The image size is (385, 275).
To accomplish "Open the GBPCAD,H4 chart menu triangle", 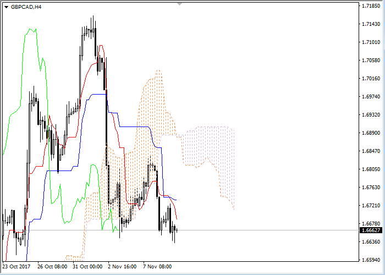I will [x=7, y=7].
